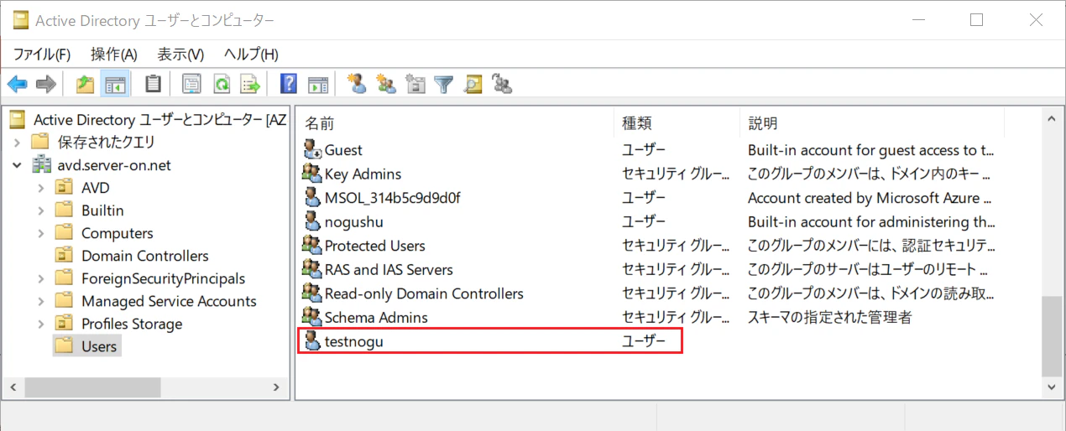Expand the AVD folder node
Screen dimensions: 1066x431
coord(41,188)
